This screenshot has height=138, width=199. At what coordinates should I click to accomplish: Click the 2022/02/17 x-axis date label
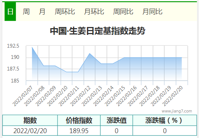138,96
